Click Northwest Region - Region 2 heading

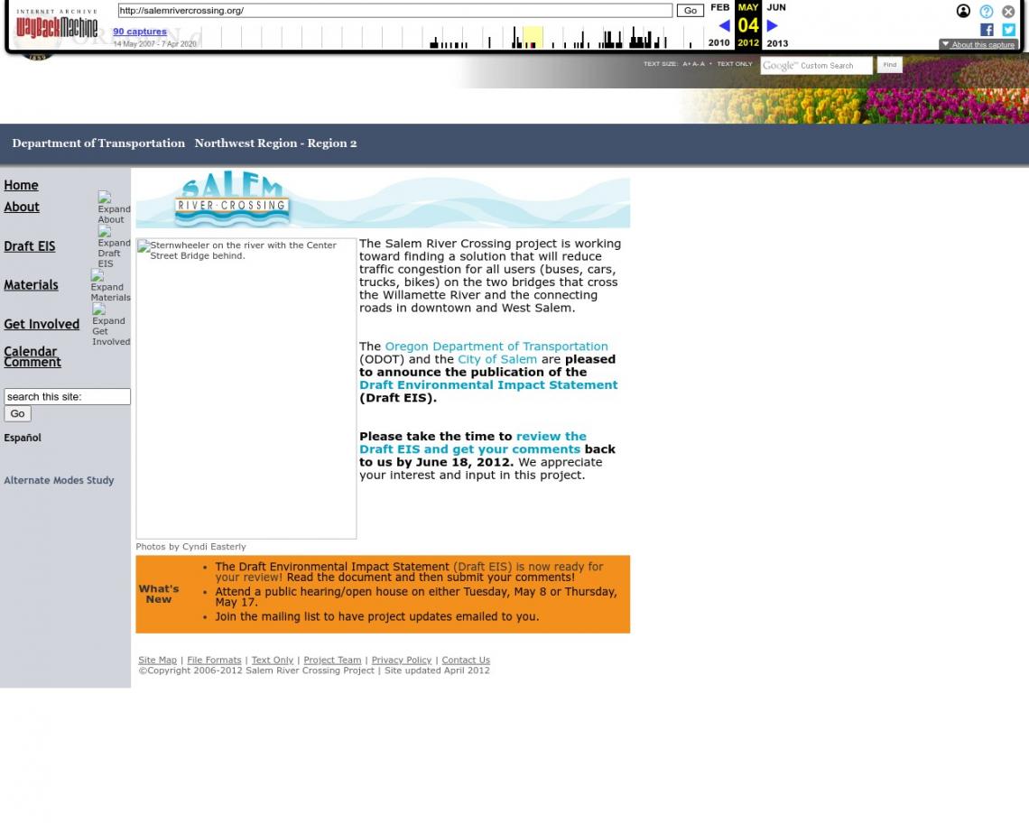click(x=275, y=143)
